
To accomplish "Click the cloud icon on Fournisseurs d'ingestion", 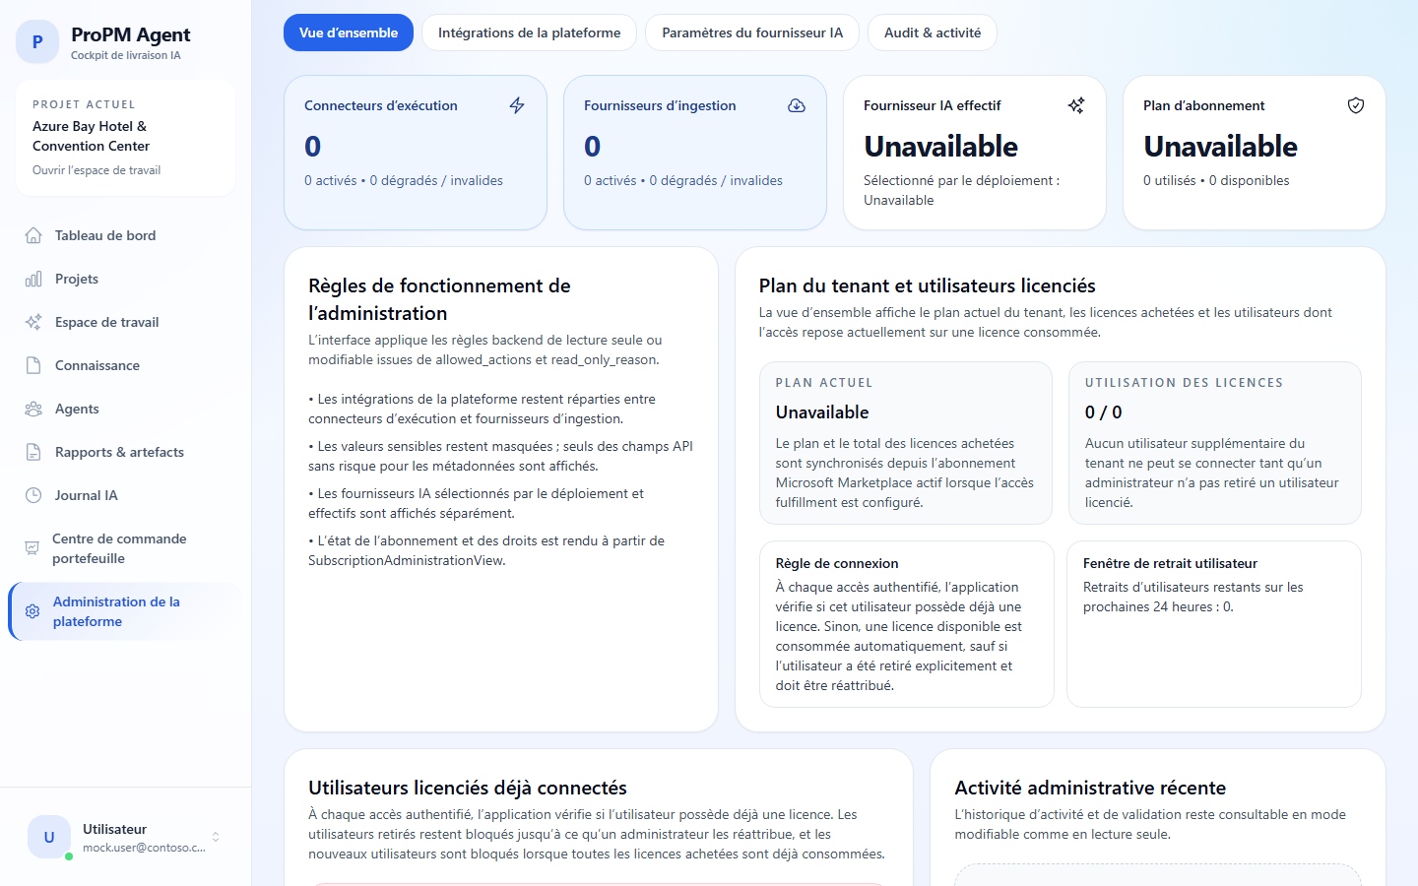I will pyautogui.click(x=797, y=104).
